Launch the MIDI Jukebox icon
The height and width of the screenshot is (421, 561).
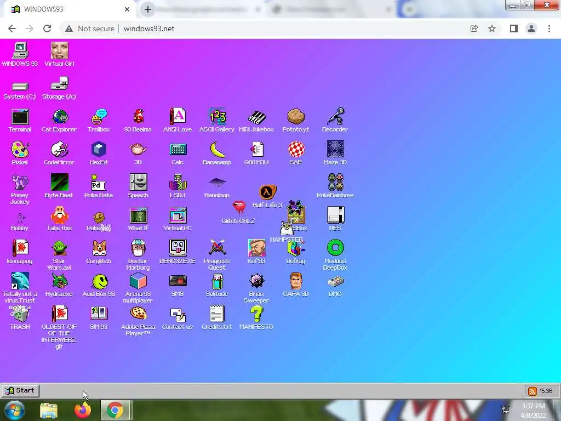[x=256, y=117]
